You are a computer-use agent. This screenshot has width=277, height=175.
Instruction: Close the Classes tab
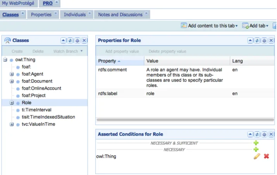(x=22, y=13)
